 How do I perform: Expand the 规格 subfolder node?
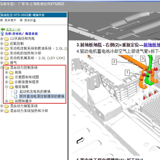7,72
